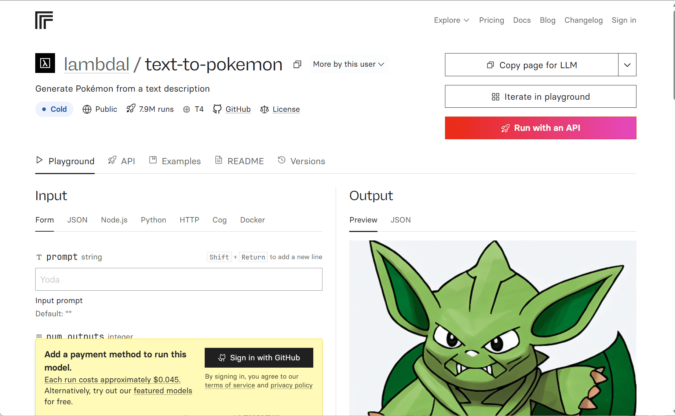The width and height of the screenshot is (675, 416).
Task: Click the history icon on Versions tab
Action: click(x=281, y=160)
